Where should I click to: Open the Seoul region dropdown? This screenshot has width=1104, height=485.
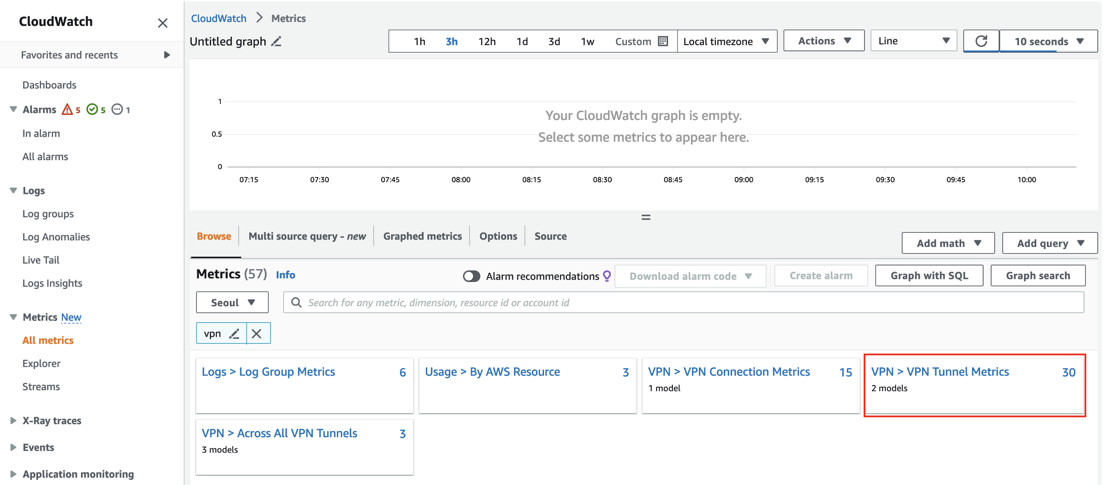coord(232,303)
